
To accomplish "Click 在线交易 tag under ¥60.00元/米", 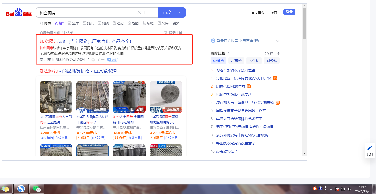I will pyautogui.click(x=134, y=138).
